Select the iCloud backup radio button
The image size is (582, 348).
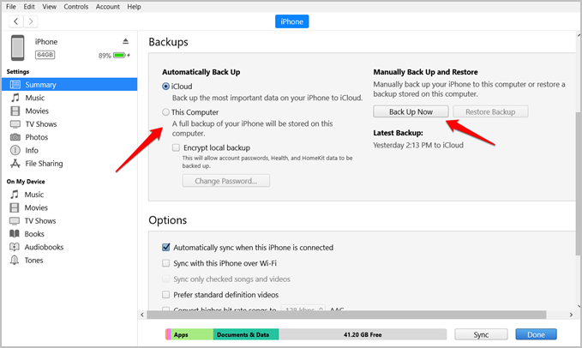(166, 87)
